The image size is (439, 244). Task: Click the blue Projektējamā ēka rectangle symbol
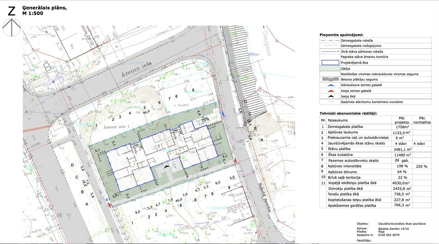(329, 62)
